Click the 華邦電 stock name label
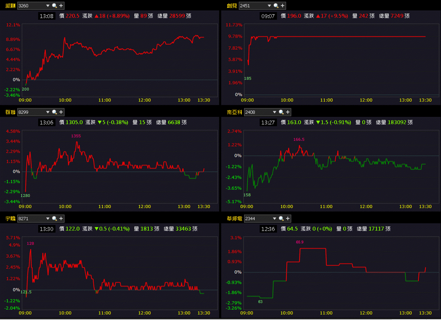The width and height of the screenshot is (441, 320). point(235,219)
